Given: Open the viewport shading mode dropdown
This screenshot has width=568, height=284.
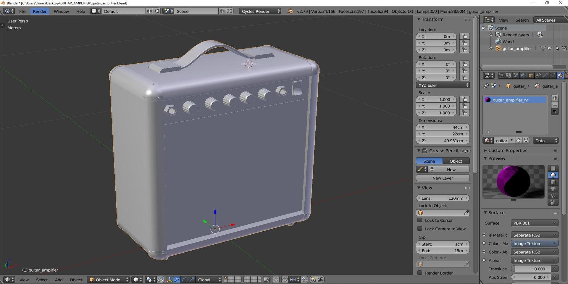Looking at the screenshot, I should (x=137, y=280).
